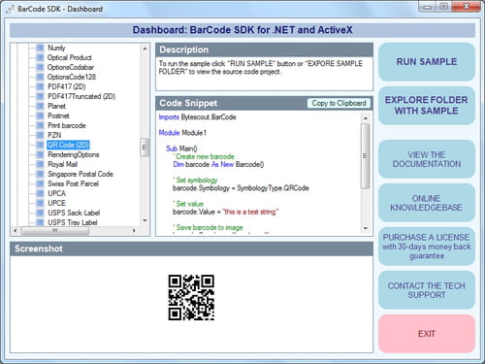Click the icon next to Optical Product
Image resolution: width=485 pixels, height=364 pixels.
point(40,57)
